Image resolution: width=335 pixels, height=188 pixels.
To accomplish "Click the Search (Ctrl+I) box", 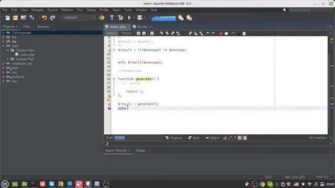I will pyautogui.click(x=310, y=10).
